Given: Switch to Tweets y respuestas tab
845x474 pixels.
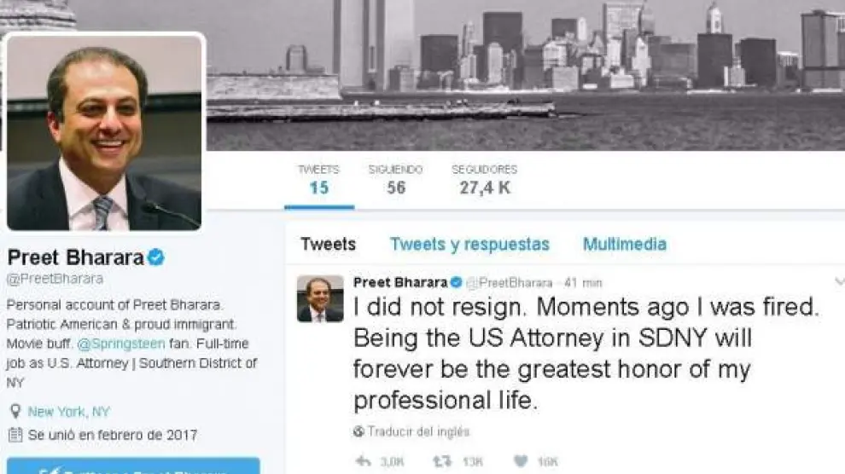Looking at the screenshot, I should (x=469, y=245).
